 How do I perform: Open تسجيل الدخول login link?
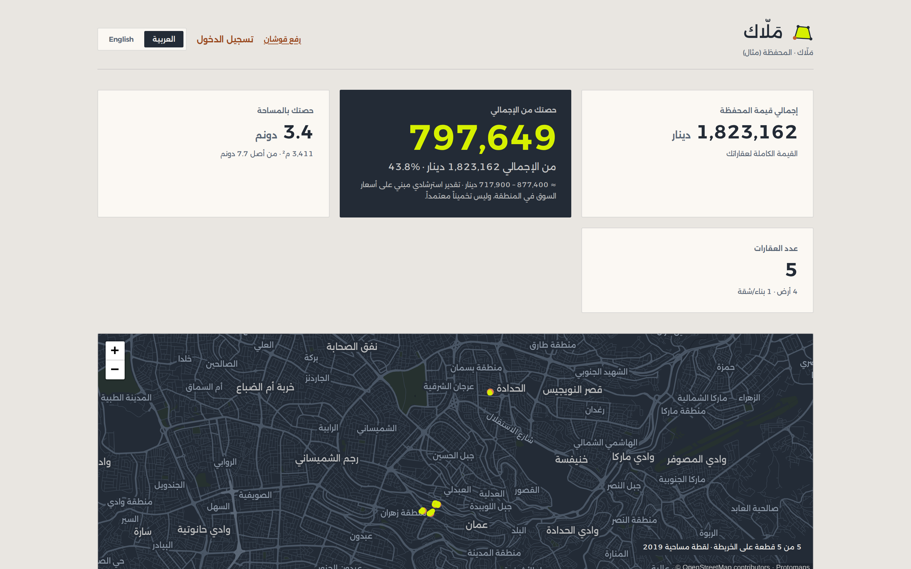225,39
